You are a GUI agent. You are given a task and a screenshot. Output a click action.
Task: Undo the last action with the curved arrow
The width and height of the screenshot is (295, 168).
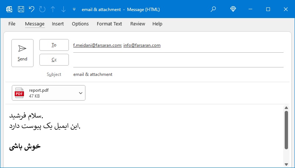[32, 9]
